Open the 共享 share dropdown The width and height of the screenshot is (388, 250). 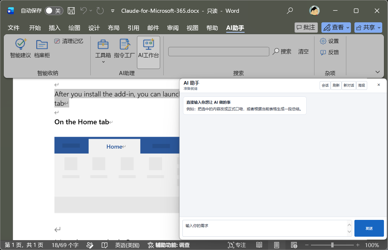(368, 28)
